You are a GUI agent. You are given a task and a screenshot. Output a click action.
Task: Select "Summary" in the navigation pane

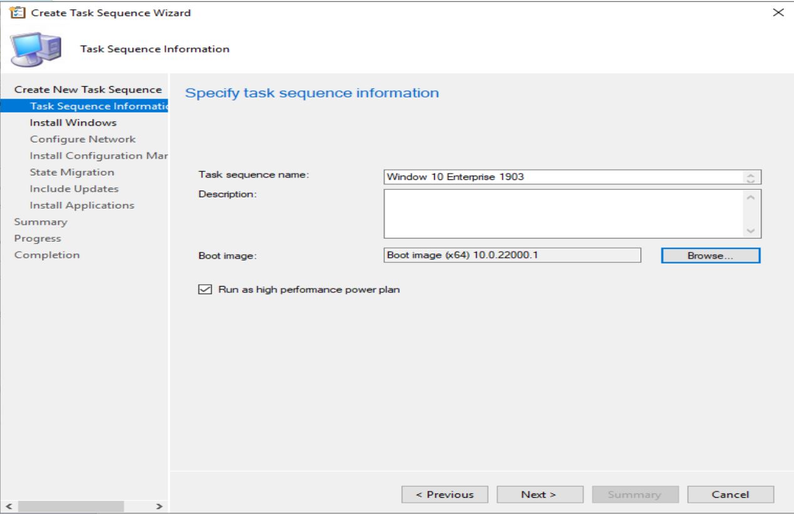pyautogui.click(x=41, y=221)
